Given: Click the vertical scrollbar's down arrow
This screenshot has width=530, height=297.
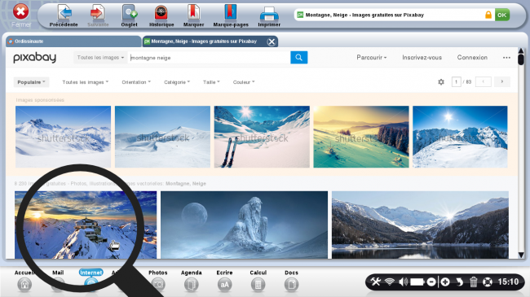Looking at the screenshot, I should (521, 255).
